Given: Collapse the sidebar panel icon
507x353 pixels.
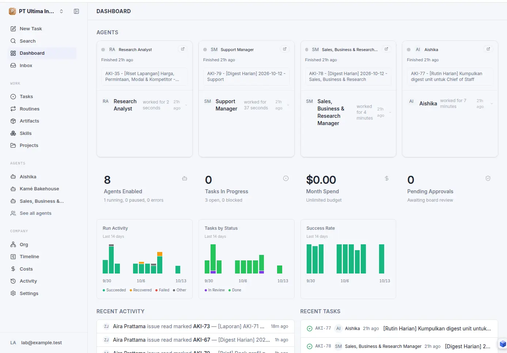Looking at the screenshot, I should [x=76, y=11].
